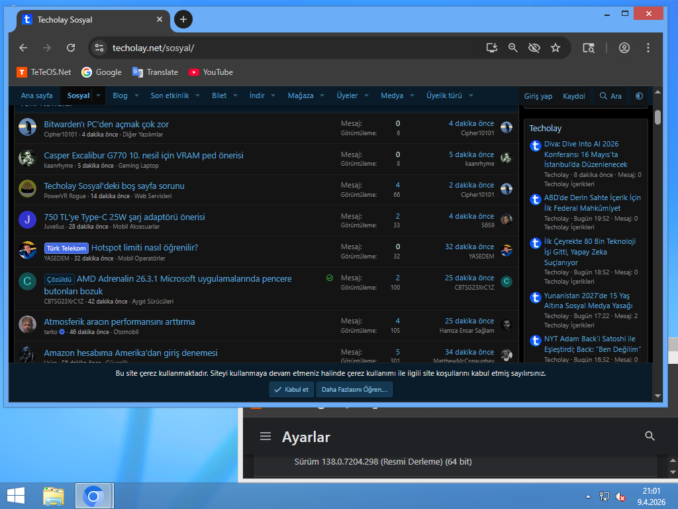Click the Chromium taskbar icon
This screenshot has height=509, width=678.
tap(93, 496)
